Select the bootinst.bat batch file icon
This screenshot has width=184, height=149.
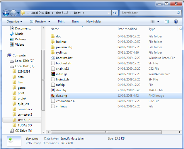point(53,58)
